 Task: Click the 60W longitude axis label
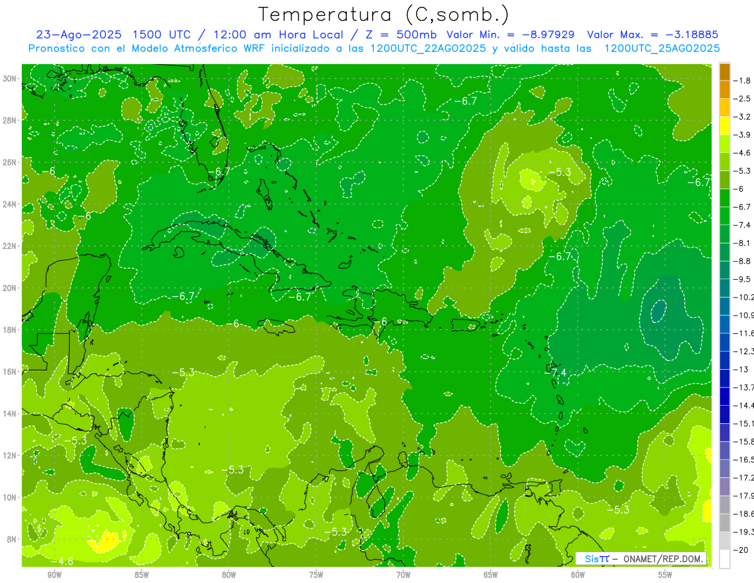578,575
